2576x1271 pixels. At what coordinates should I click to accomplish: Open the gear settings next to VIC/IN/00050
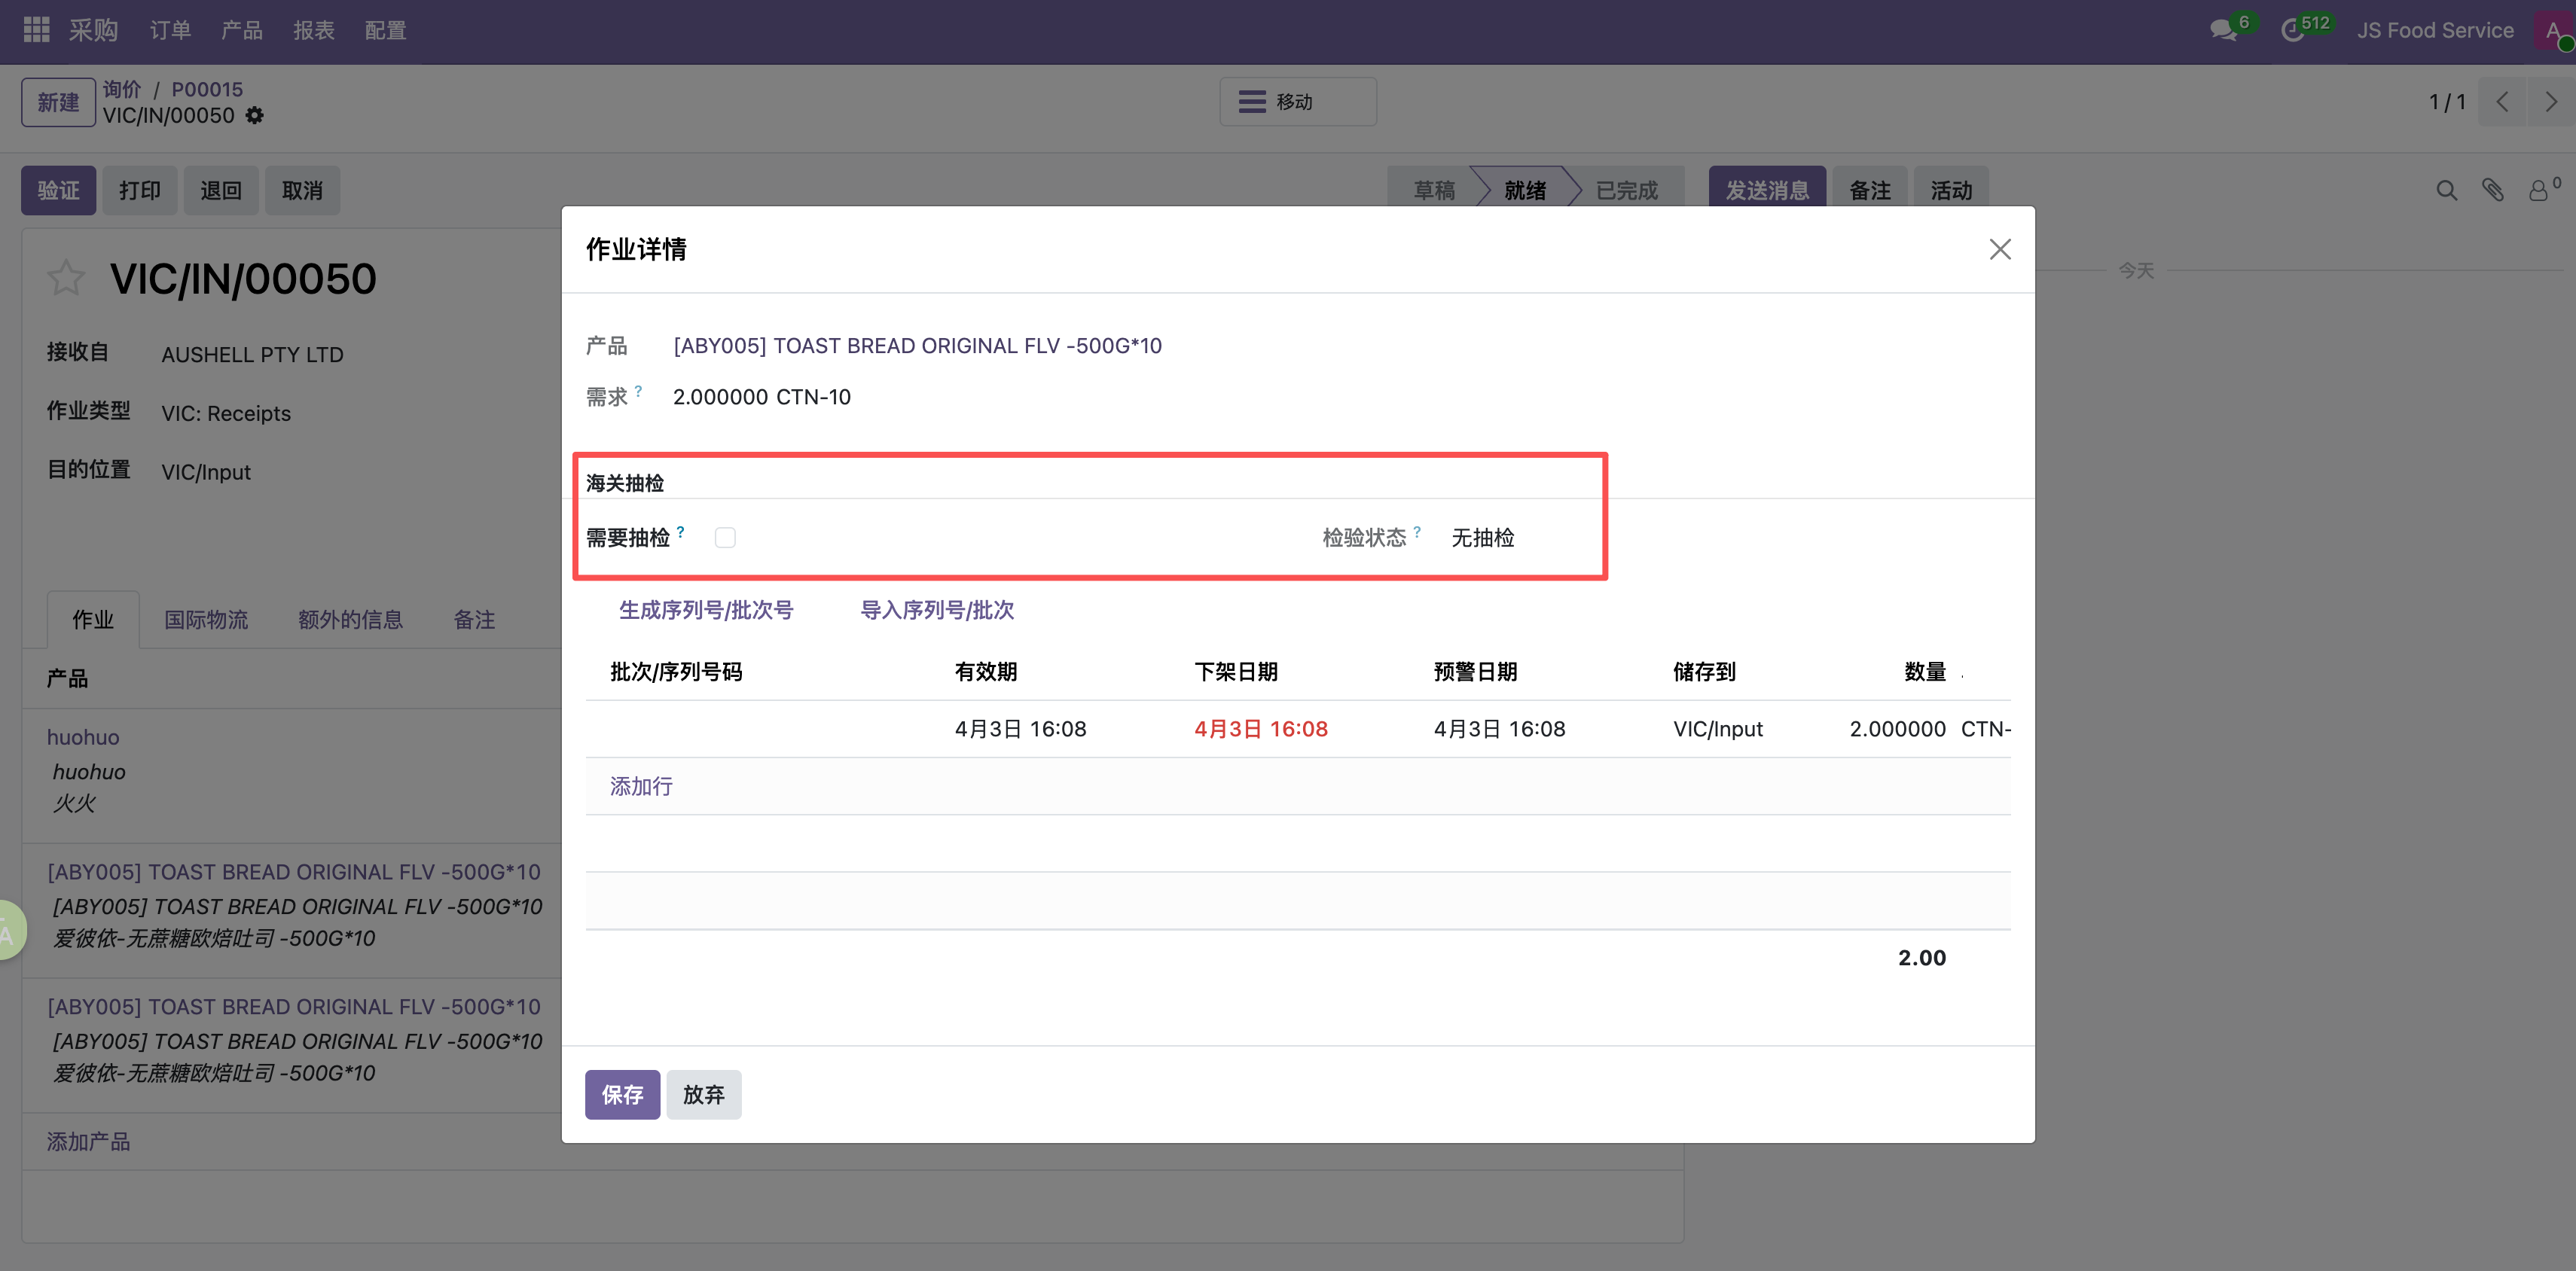point(255,115)
